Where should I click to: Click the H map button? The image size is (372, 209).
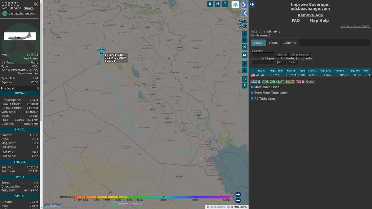click(x=218, y=4)
